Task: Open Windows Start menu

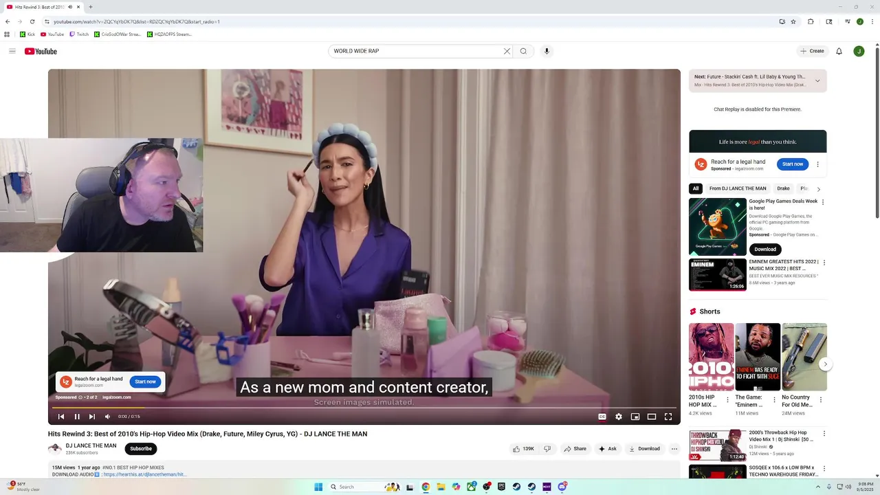Action: pos(318,487)
